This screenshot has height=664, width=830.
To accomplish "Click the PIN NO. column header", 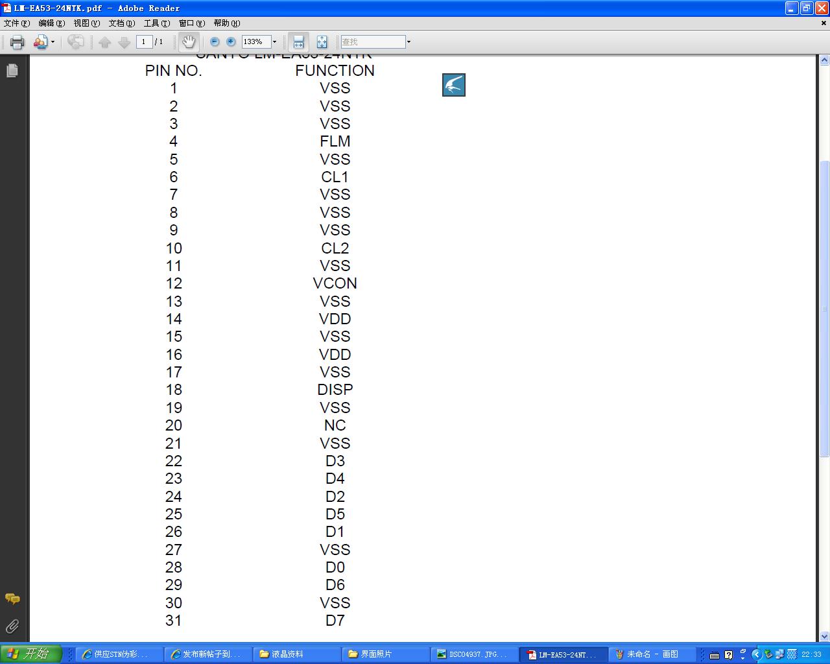I will tap(174, 71).
